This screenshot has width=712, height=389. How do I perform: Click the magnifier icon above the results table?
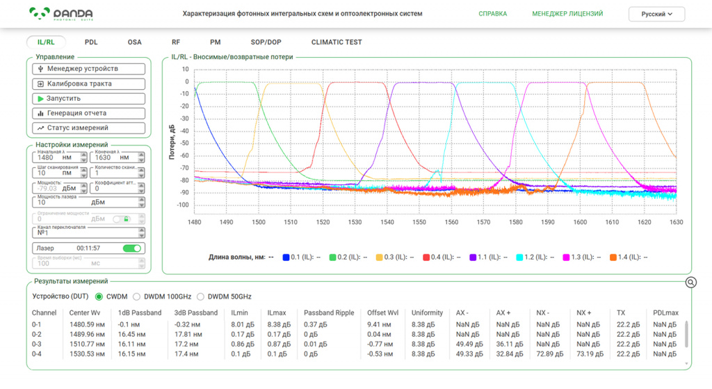pos(690,283)
